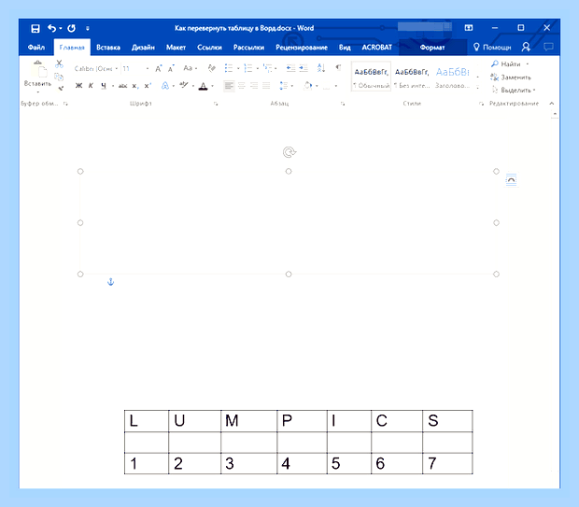
Task: Toggle justify text alignment
Action: pyautogui.click(x=266, y=86)
